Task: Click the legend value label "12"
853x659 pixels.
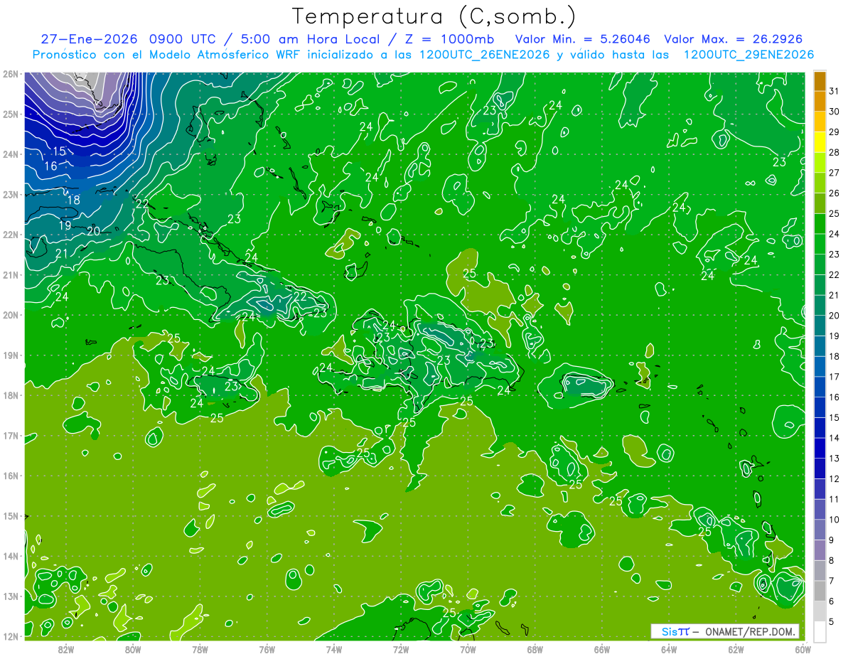Action: pos(835,479)
